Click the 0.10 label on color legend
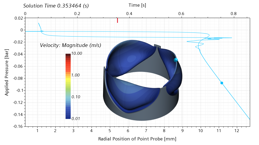The width and height of the screenshot is (259, 145). [76, 97]
